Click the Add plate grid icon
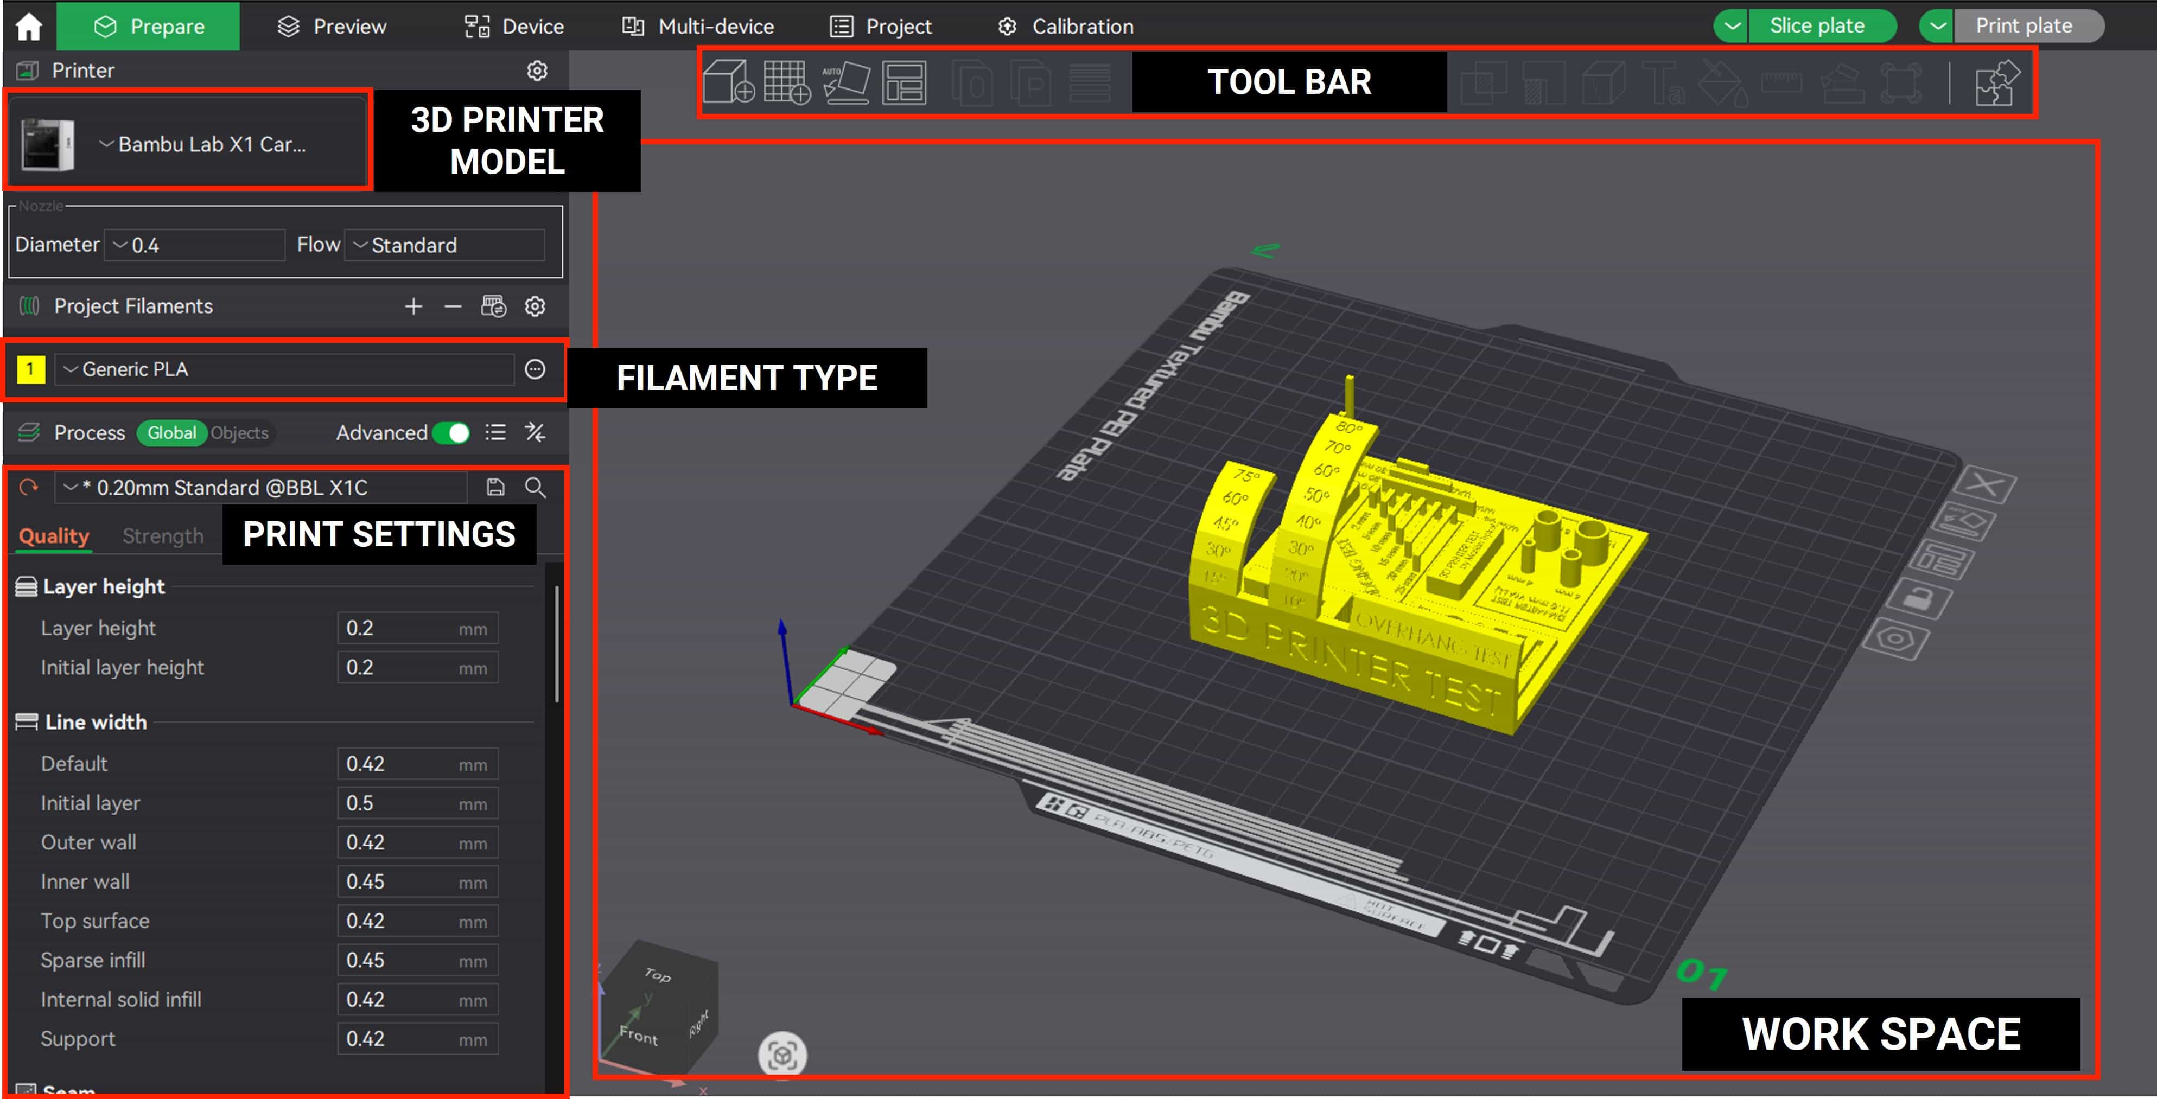Image resolution: width=2157 pixels, height=1099 pixels. click(x=785, y=82)
